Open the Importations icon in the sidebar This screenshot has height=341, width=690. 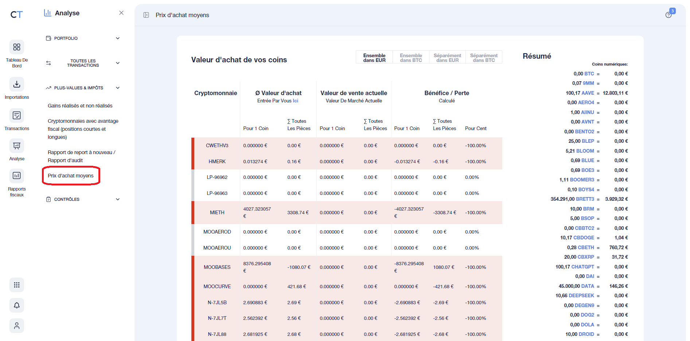pos(16,84)
